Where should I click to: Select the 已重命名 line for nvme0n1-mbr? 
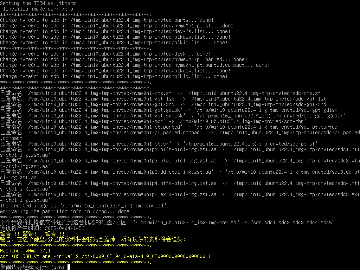(x=153, y=121)
